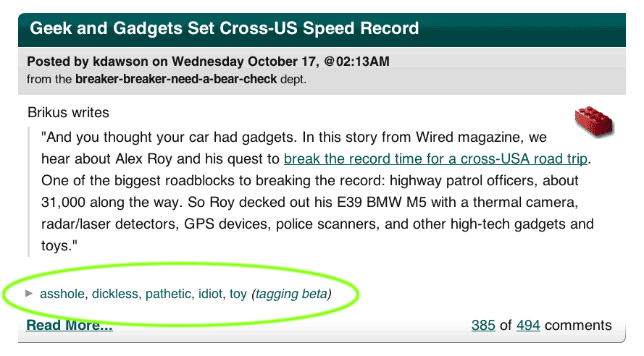Image resolution: width=644 pixels, height=356 pixels.
Task: Select the 'pathetic' tag
Action: (x=168, y=294)
